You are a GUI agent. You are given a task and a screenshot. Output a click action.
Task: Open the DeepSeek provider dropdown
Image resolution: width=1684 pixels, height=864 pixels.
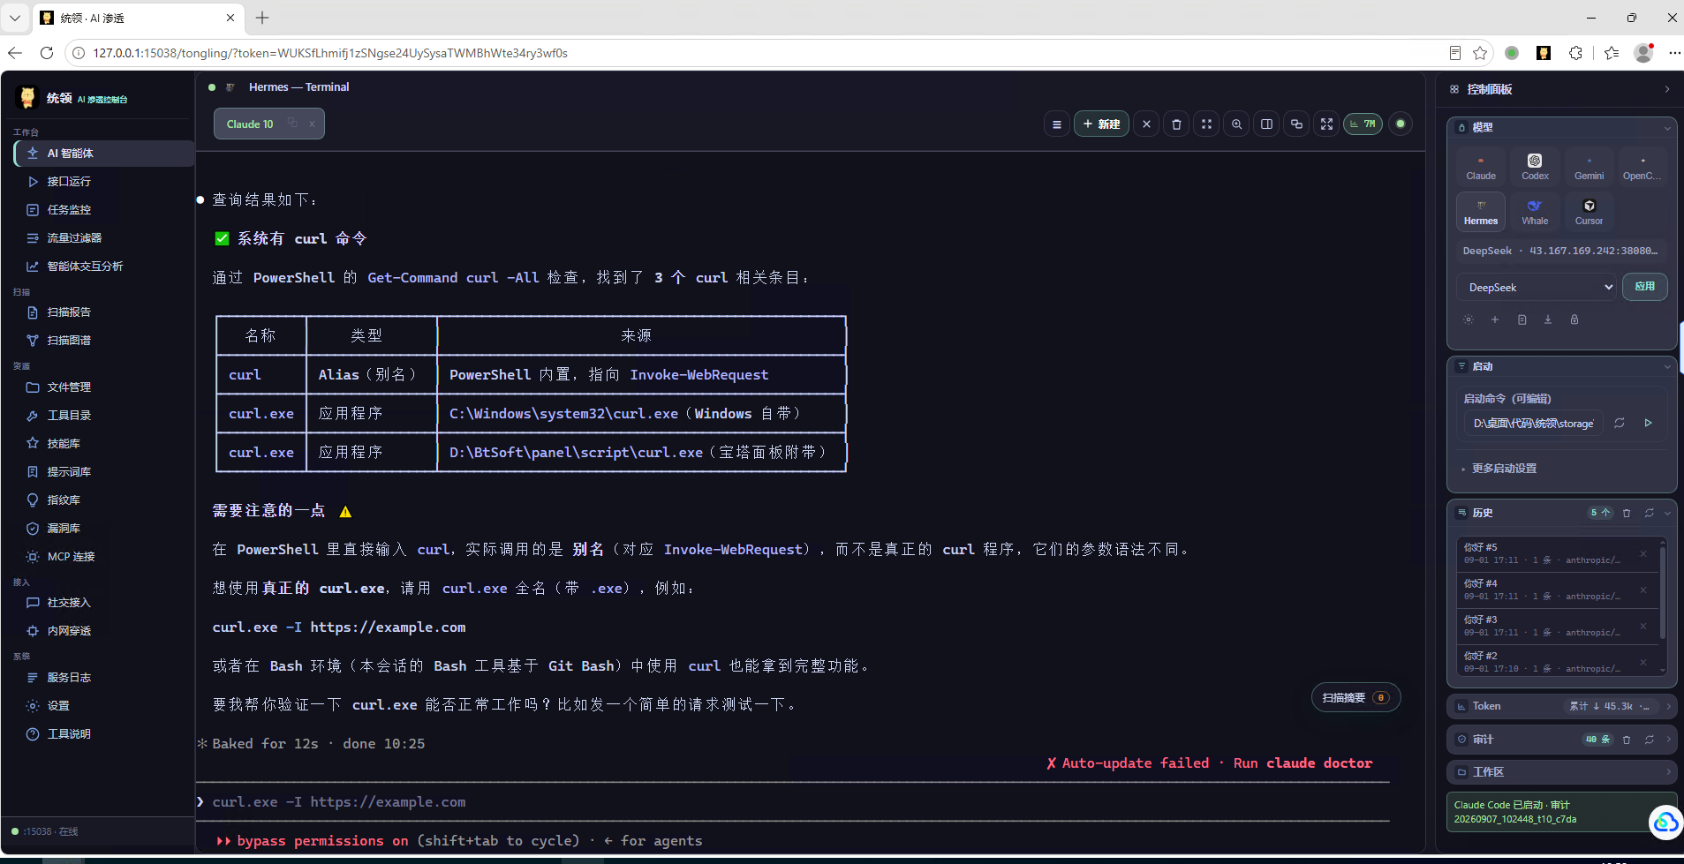click(x=1537, y=288)
